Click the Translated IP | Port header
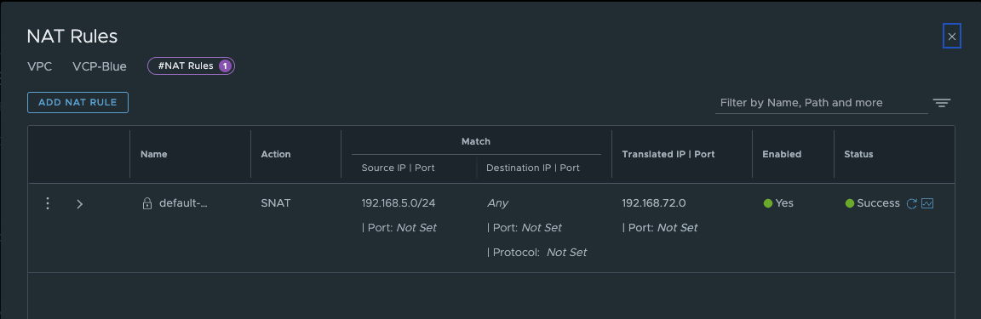 pos(668,154)
